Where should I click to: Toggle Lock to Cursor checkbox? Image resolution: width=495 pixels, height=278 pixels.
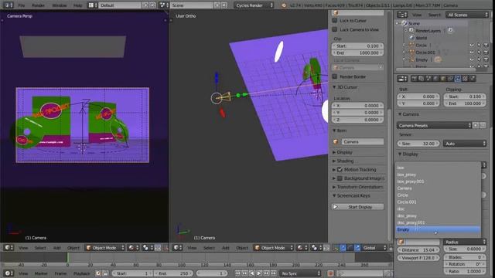click(x=335, y=21)
